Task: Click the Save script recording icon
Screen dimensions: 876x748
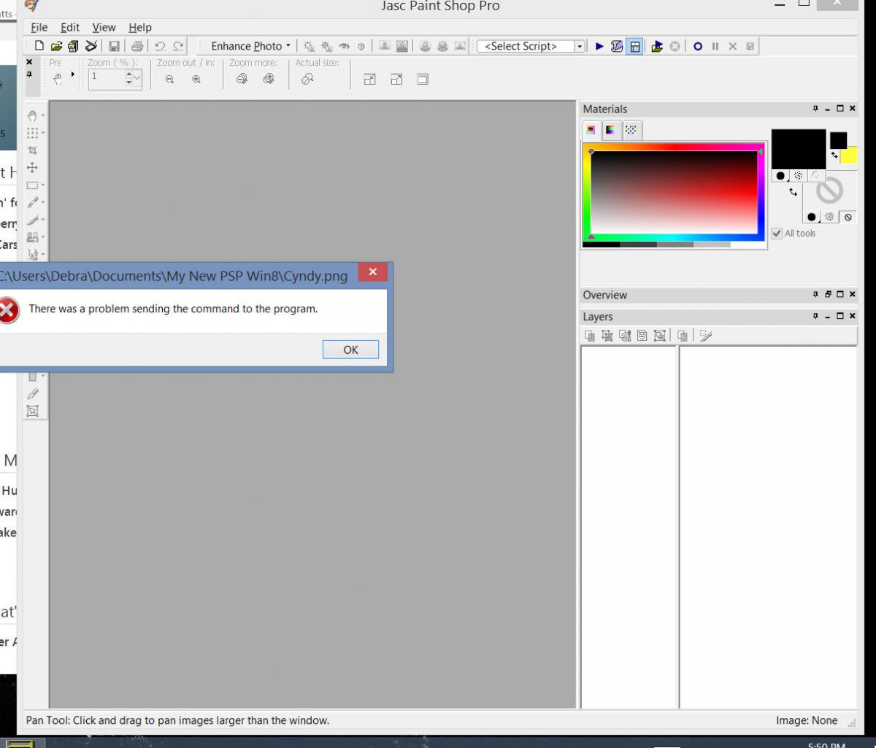Action: coord(750,46)
